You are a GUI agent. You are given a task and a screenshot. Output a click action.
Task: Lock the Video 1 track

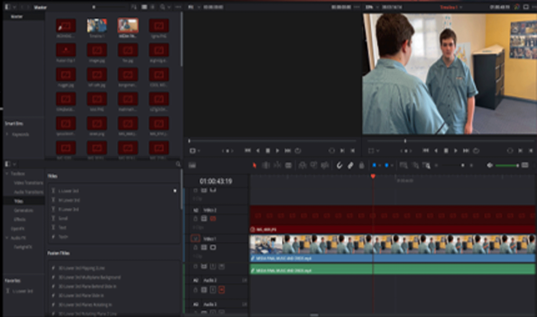click(x=195, y=247)
